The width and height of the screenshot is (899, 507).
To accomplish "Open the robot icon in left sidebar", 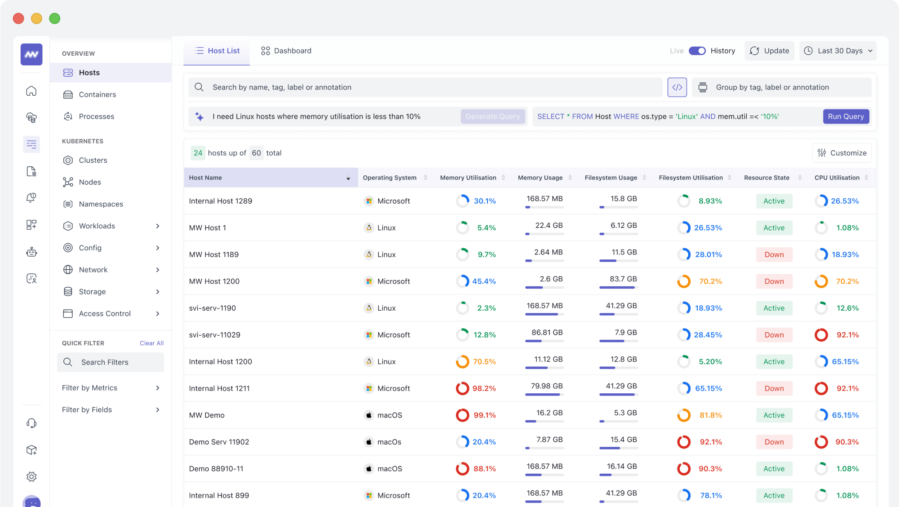I will pyautogui.click(x=31, y=252).
